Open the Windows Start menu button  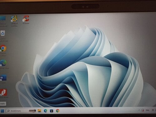(x=2, y=111)
